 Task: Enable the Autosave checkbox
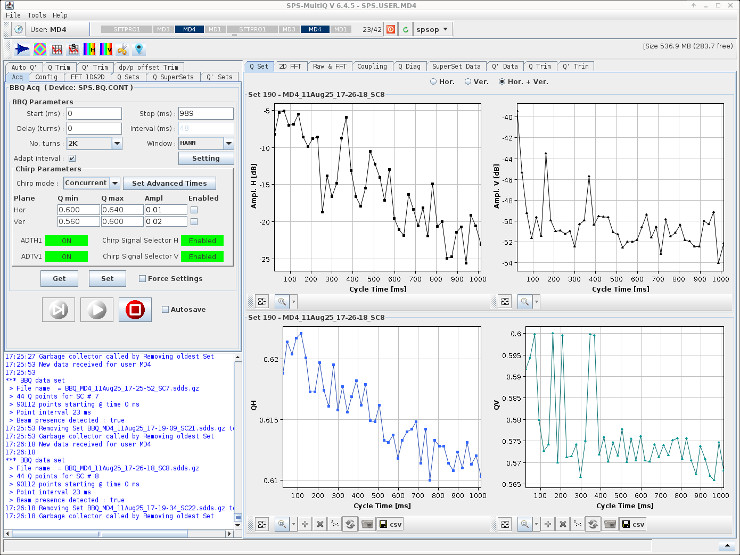pyautogui.click(x=165, y=310)
